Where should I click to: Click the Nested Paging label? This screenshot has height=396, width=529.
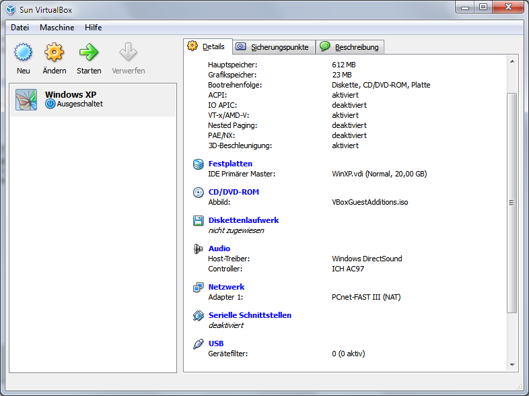coord(232,125)
